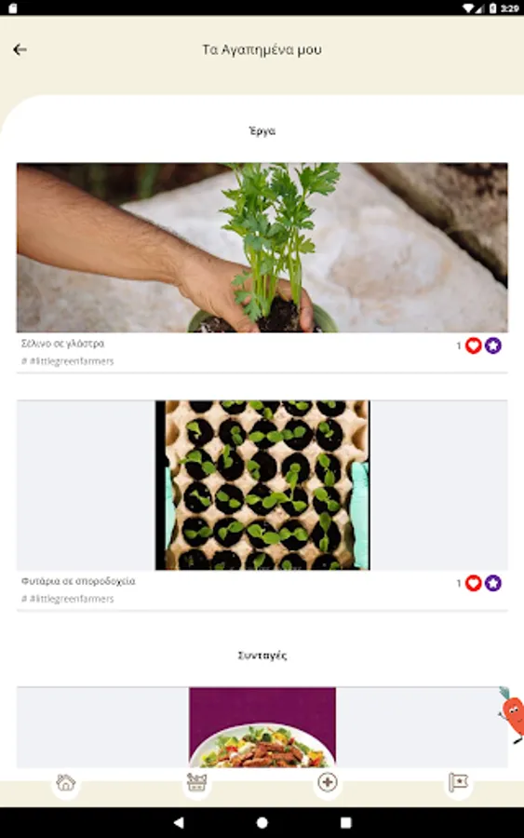Toggle heart on Φυτάρια σε σποροδοχεία

(473, 583)
